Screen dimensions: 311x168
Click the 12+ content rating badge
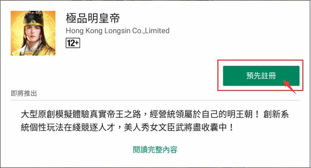pos(73,43)
